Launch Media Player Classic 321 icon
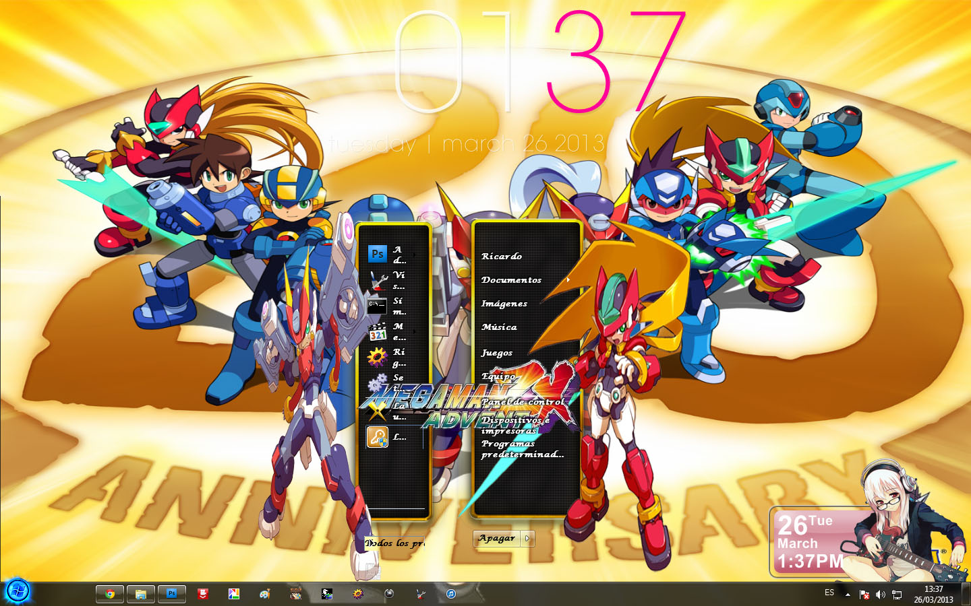This screenshot has height=606, width=971. pyautogui.click(x=378, y=331)
